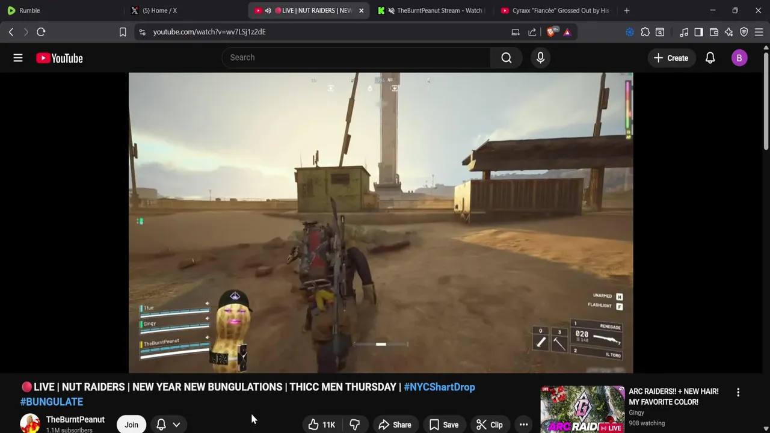This screenshot has height=433, width=770.
Task: Go to the YouTube home logo
Action: point(59,58)
